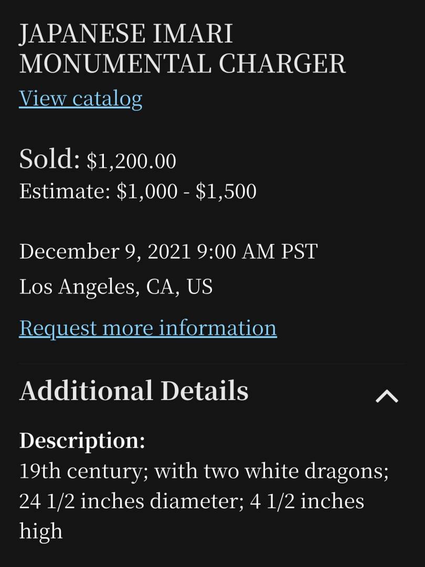This screenshot has width=425, height=567.
Task: Click the word "high" in description
Action: (41, 531)
